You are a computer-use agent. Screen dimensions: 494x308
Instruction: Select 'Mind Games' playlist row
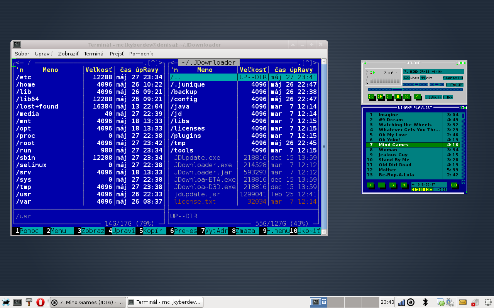[x=413, y=145]
